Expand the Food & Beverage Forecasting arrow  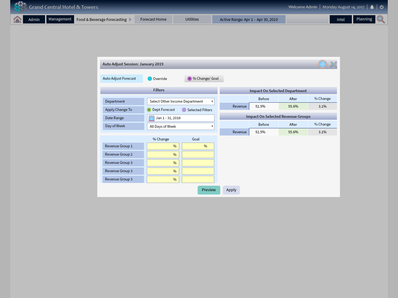click(x=130, y=20)
